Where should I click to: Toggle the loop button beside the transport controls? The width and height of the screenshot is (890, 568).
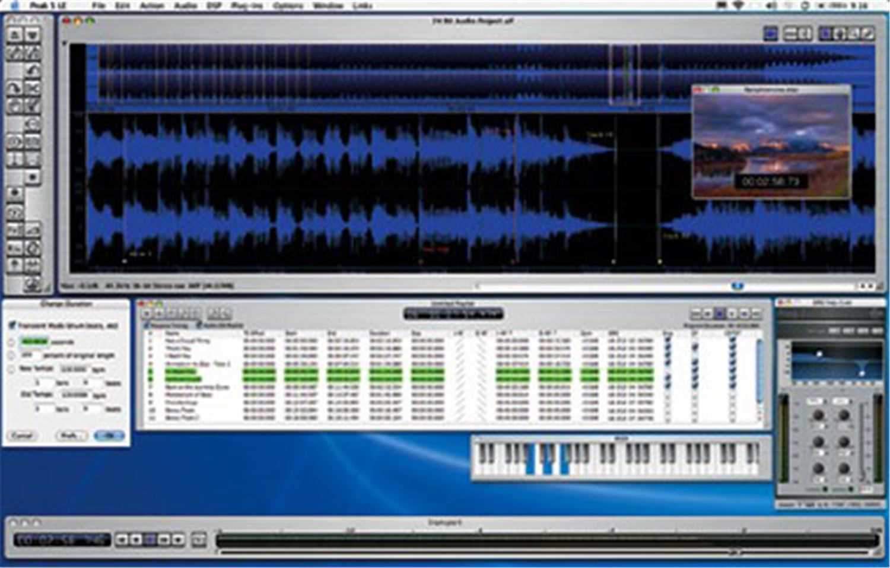click(x=199, y=540)
